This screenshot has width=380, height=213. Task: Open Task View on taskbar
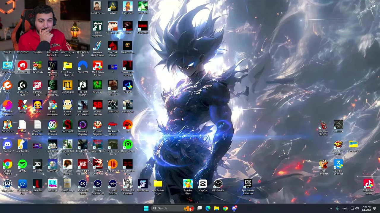(x=199, y=208)
